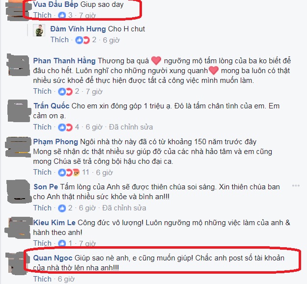Click the '6 giờ' timestamp on Phạm Phong comment
Image resolution: width=307 pixels, height=284 pixels.
104,173
